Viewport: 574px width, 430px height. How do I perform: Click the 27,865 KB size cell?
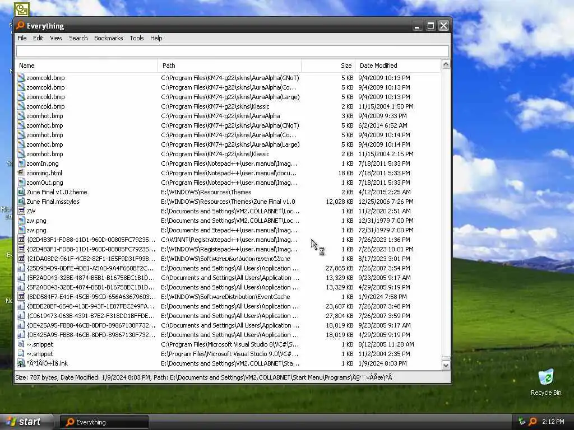(x=339, y=268)
